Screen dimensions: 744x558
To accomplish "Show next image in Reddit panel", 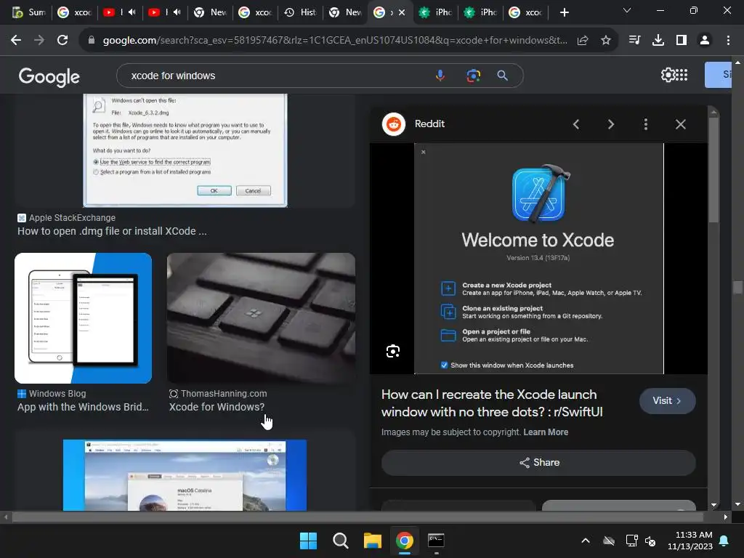I will 610,124.
